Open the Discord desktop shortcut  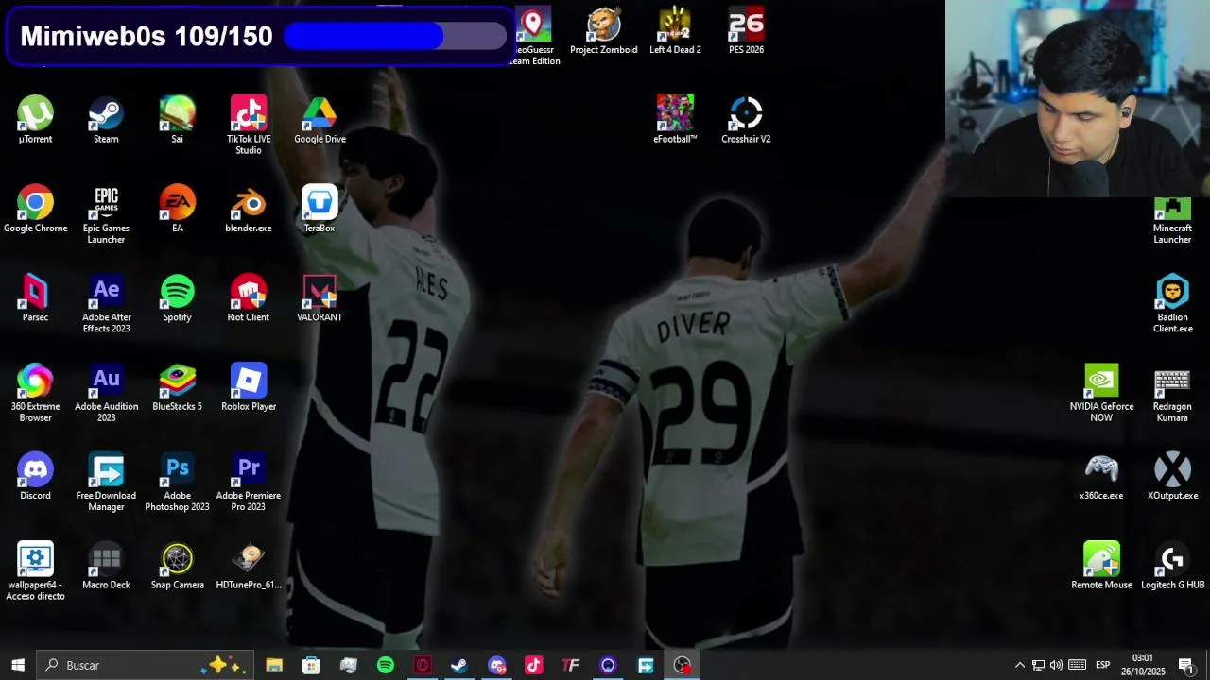35,477
